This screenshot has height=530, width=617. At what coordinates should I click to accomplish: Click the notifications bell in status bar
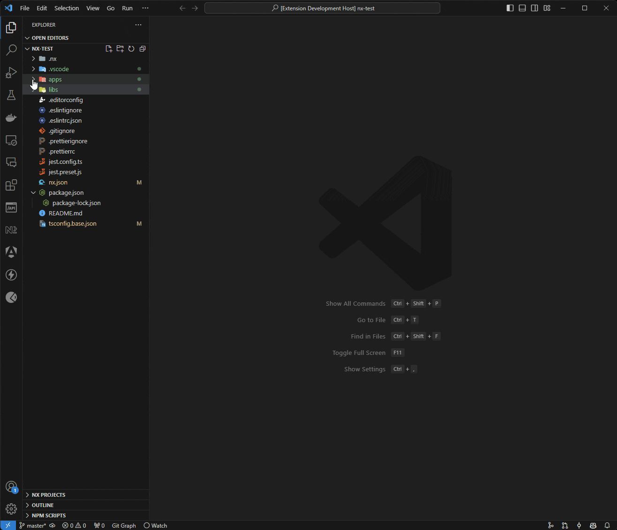click(x=607, y=525)
